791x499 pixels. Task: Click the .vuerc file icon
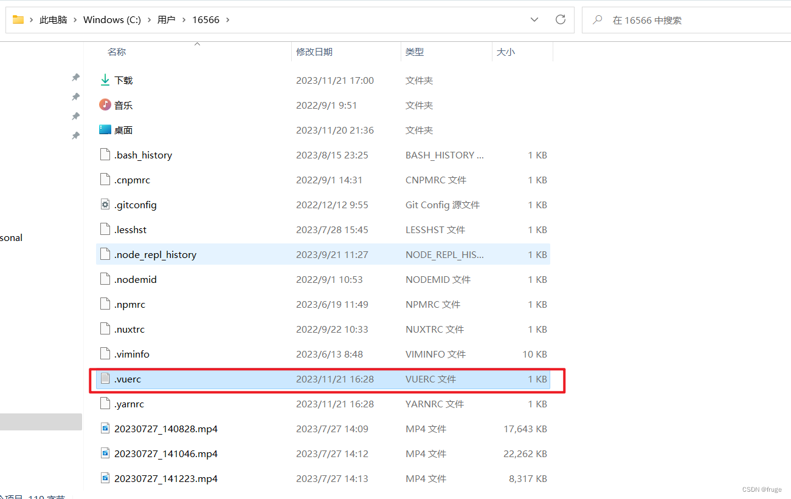coord(105,379)
